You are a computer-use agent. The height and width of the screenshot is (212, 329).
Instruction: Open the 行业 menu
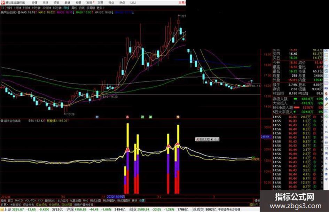click(x=111, y=2)
